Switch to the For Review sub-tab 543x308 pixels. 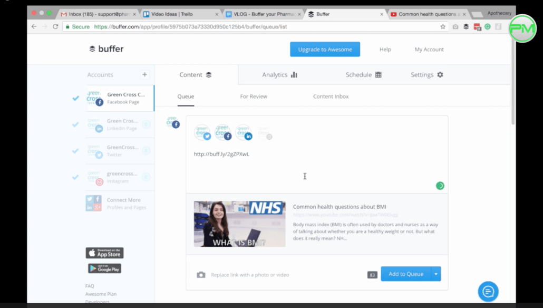[254, 97]
